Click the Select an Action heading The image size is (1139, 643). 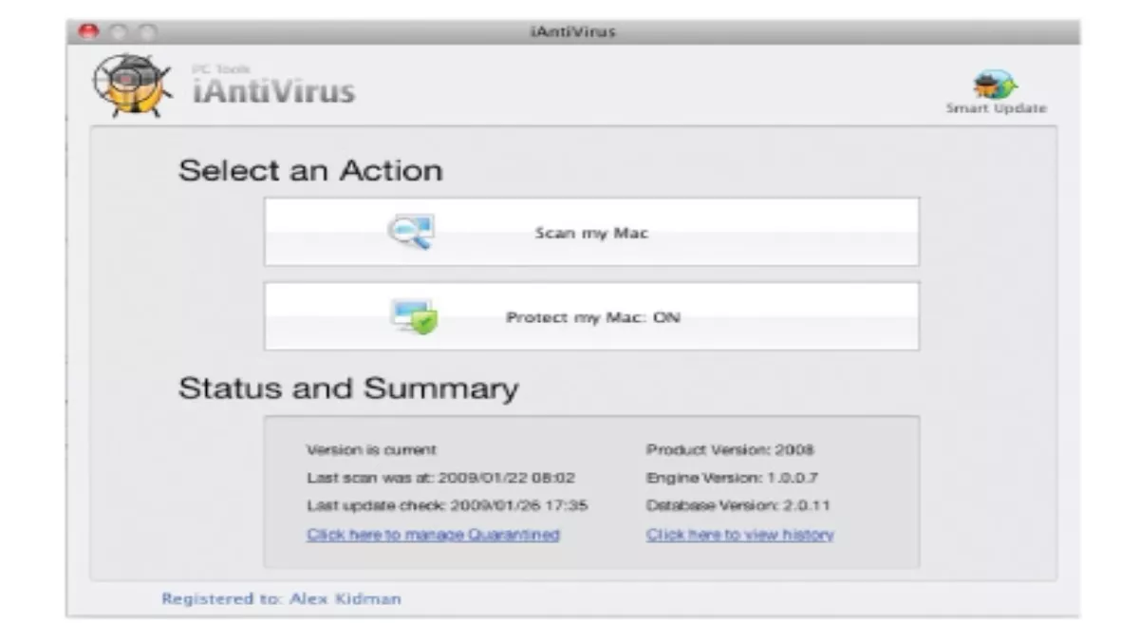[x=310, y=171]
